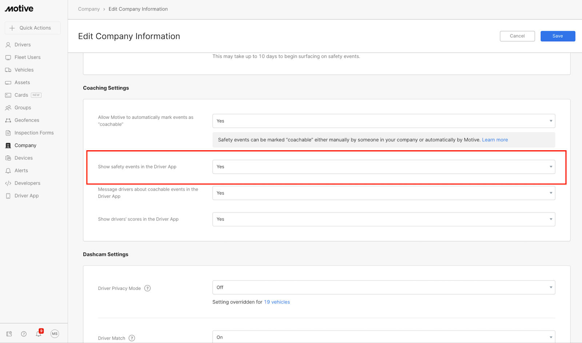Click the Quick Actions plus icon
The width and height of the screenshot is (582, 343).
click(12, 28)
